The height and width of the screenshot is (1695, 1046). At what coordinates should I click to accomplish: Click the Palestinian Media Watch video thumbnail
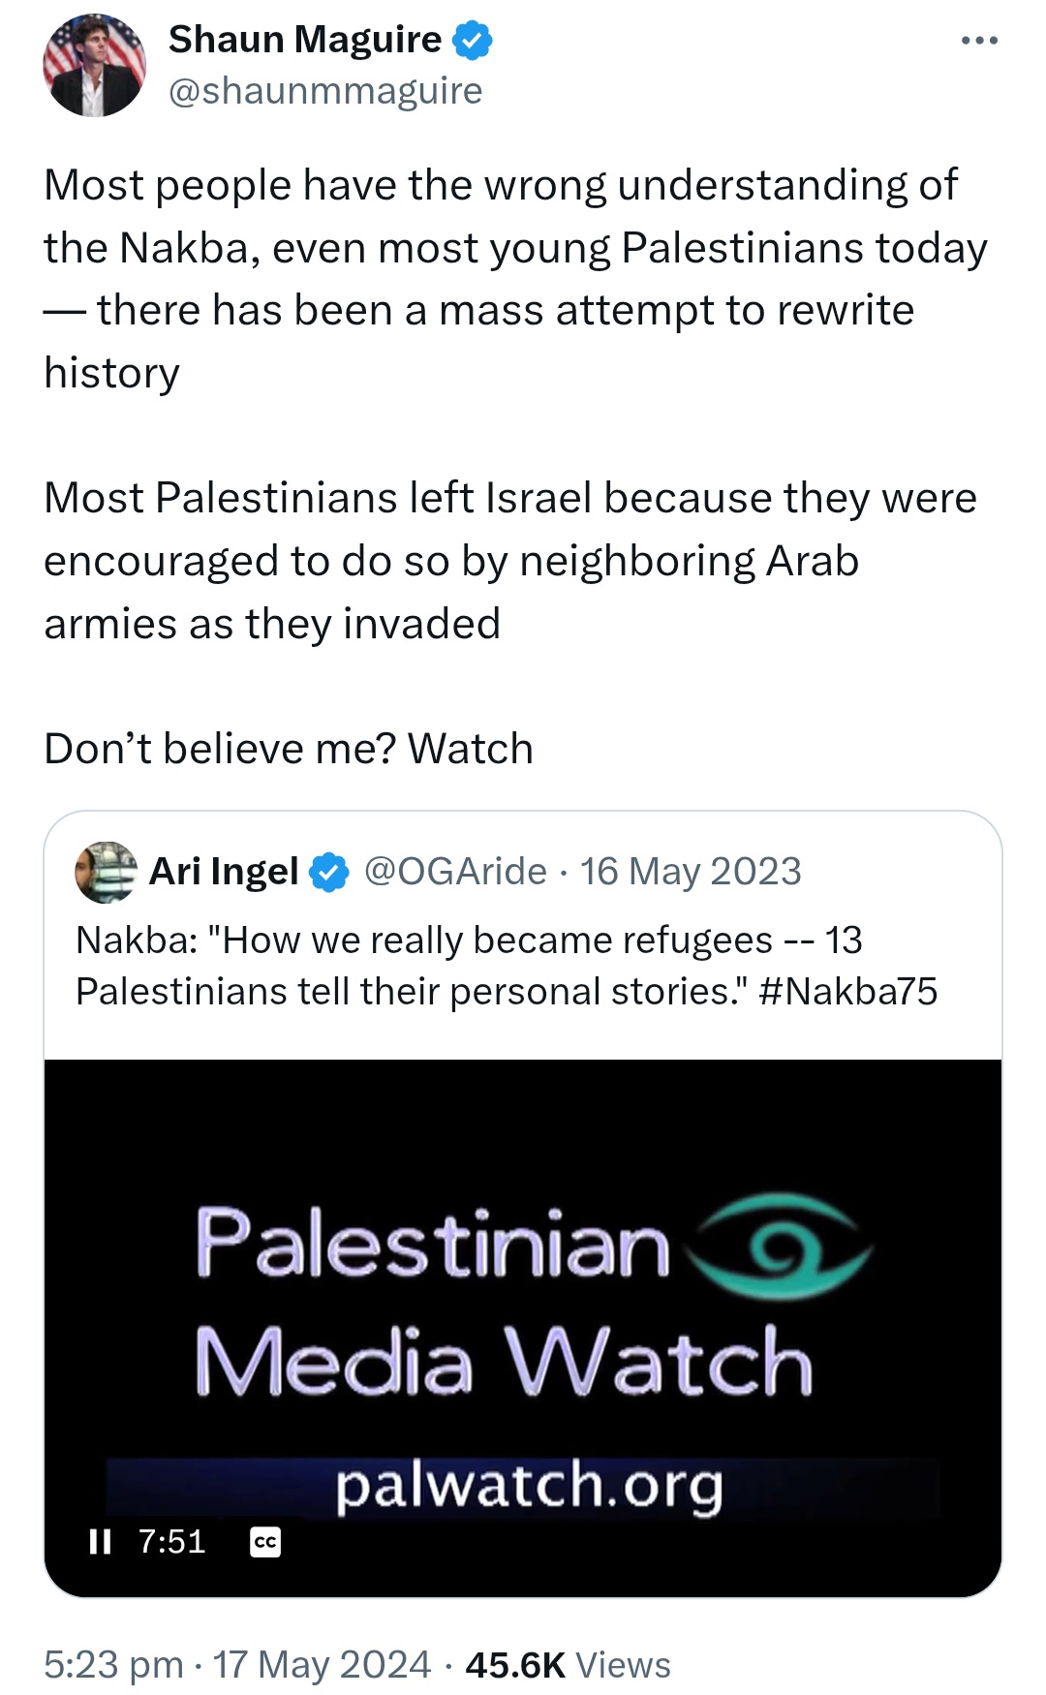523,1328
